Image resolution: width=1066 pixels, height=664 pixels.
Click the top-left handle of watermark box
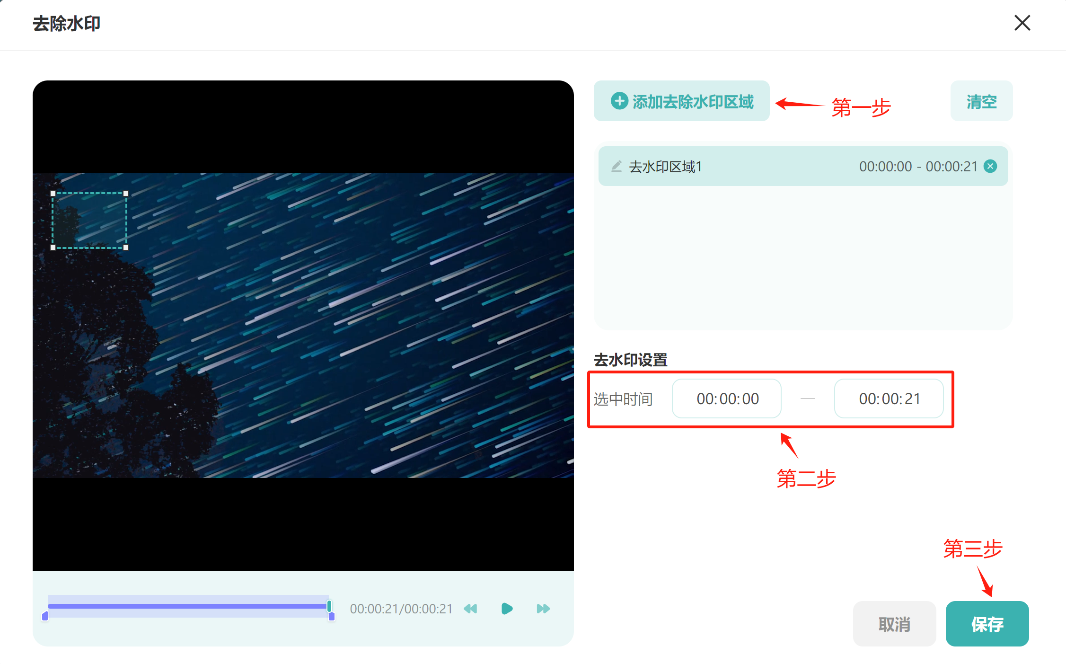pyautogui.click(x=53, y=194)
